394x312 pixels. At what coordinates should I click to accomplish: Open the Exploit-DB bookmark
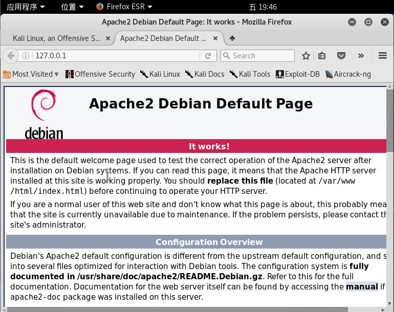[297, 74]
